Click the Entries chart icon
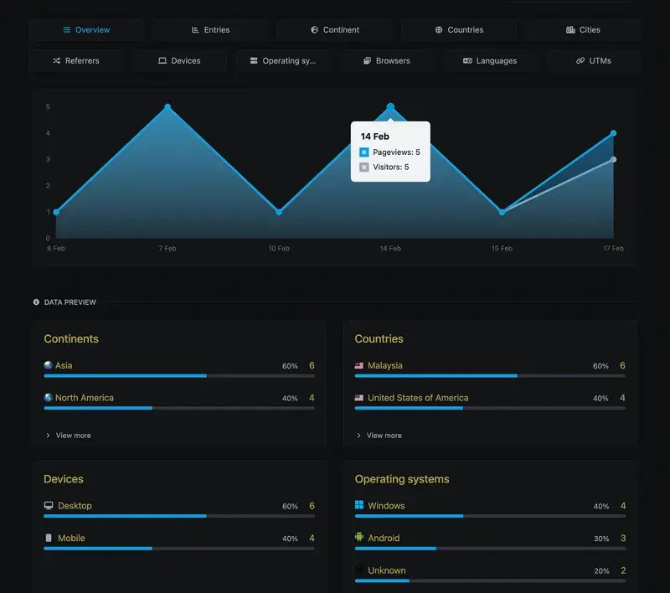This screenshot has height=593, width=670. [195, 30]
